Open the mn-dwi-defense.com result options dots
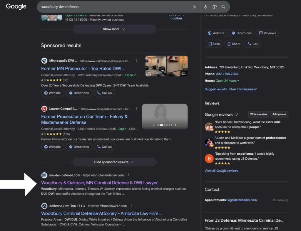This screenshot has height=231, width=301. click(x=129, y=175)
